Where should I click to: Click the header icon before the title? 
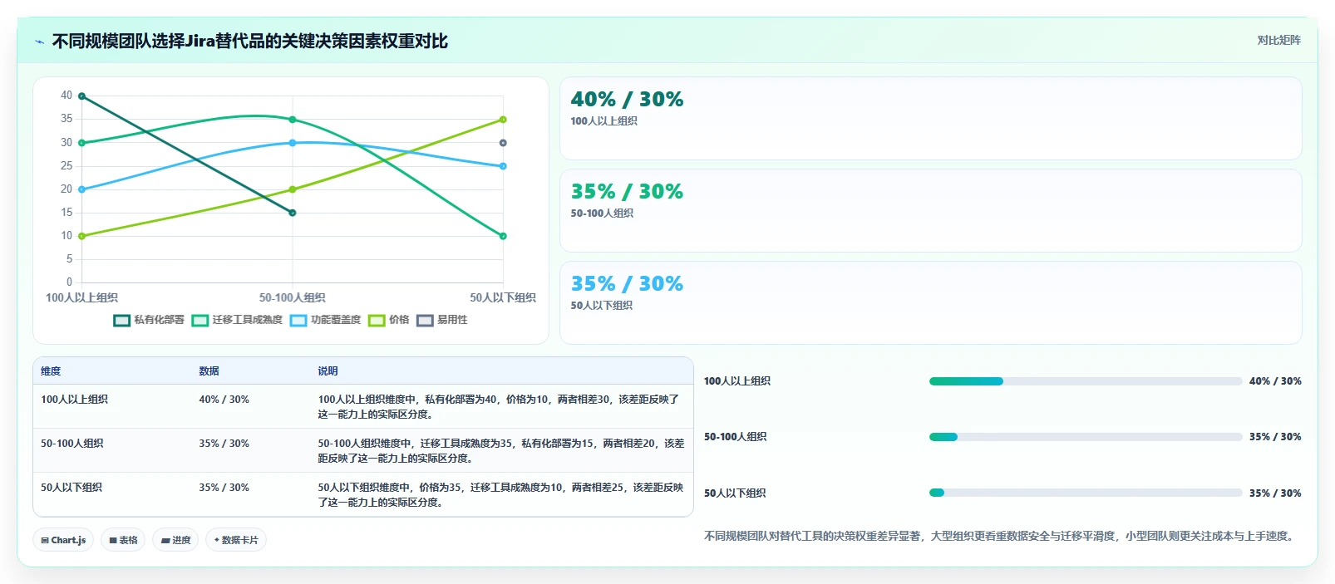39,42
